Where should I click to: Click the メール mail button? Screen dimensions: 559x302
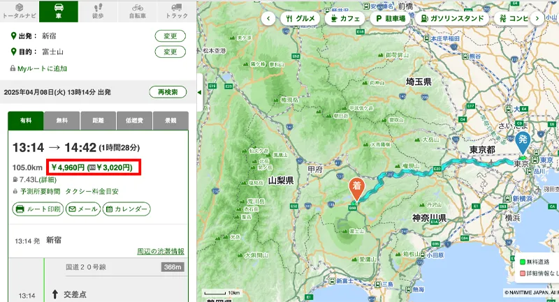point(82,209)
